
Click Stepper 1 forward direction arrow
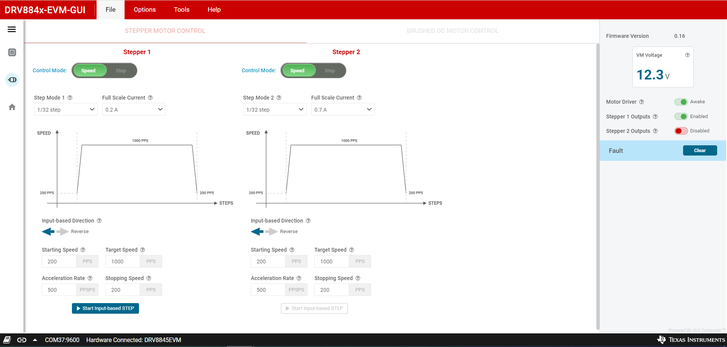[62, 232]
